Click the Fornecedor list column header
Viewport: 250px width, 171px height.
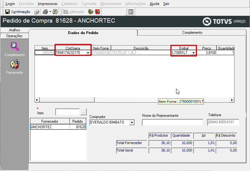tap(50, 121)
